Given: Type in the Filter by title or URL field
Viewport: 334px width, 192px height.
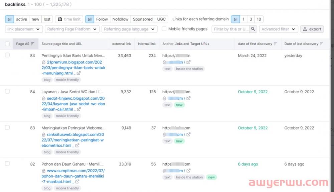Looking at the screenshot, I should (x=231, y=29).
